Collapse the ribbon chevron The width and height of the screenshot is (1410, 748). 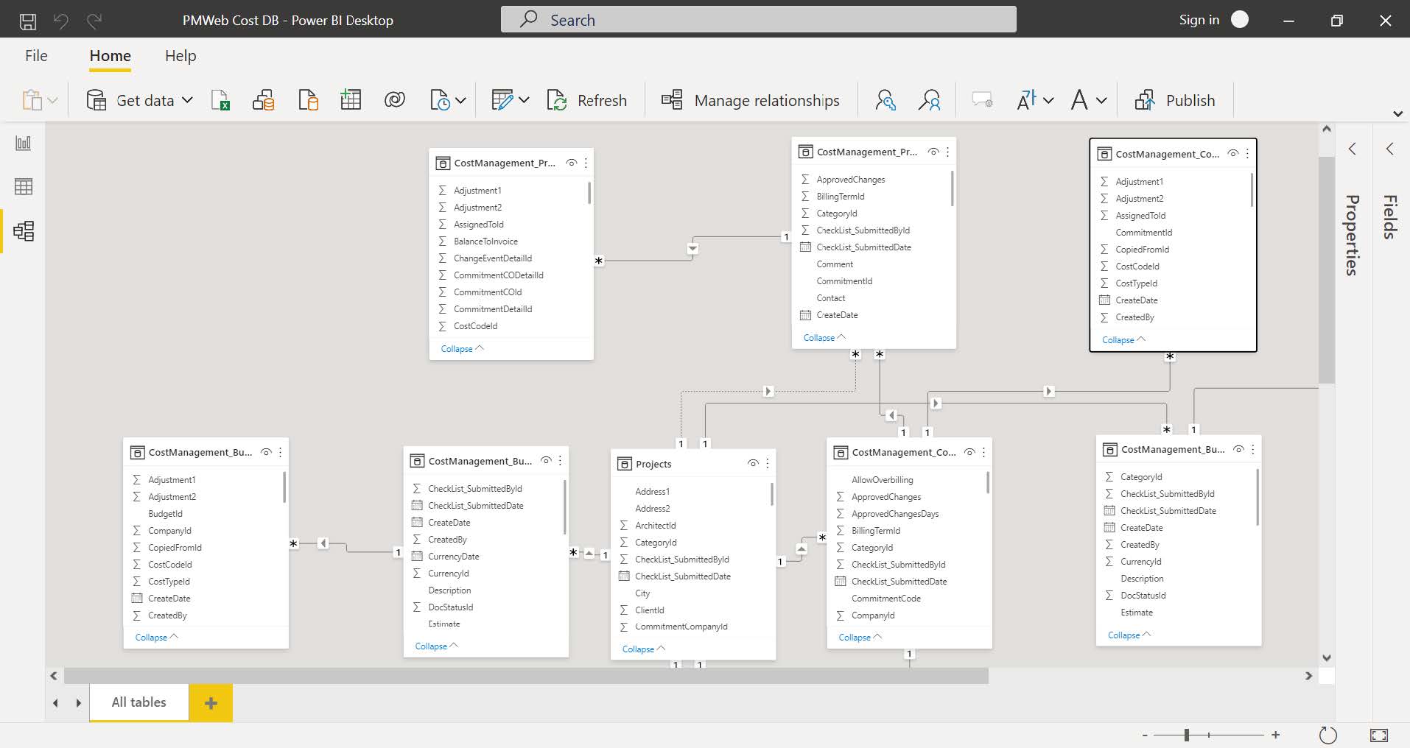1397,114
